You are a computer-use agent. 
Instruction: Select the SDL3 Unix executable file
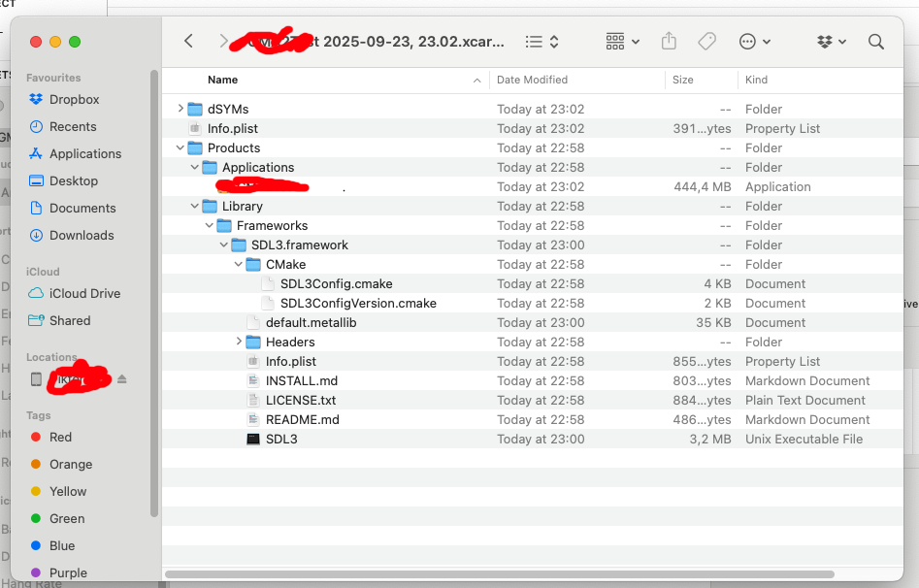click(281, 439)
